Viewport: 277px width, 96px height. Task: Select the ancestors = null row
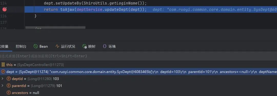point(138,93)
